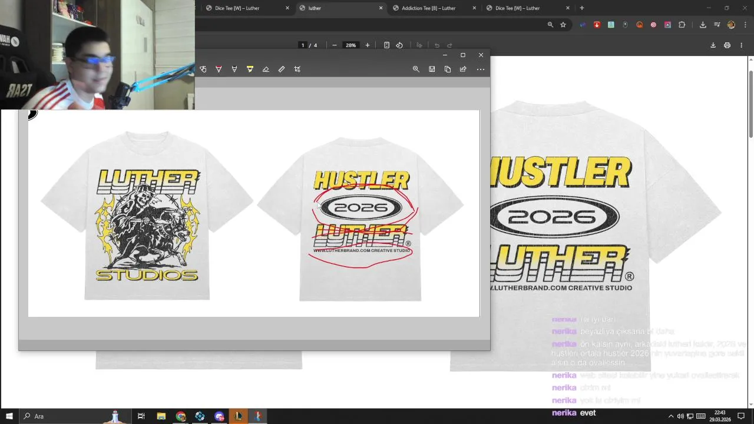The width and height of the screenshot is (754, 424).
Task: Show hidden system tray icons
Action: point(671,416)
